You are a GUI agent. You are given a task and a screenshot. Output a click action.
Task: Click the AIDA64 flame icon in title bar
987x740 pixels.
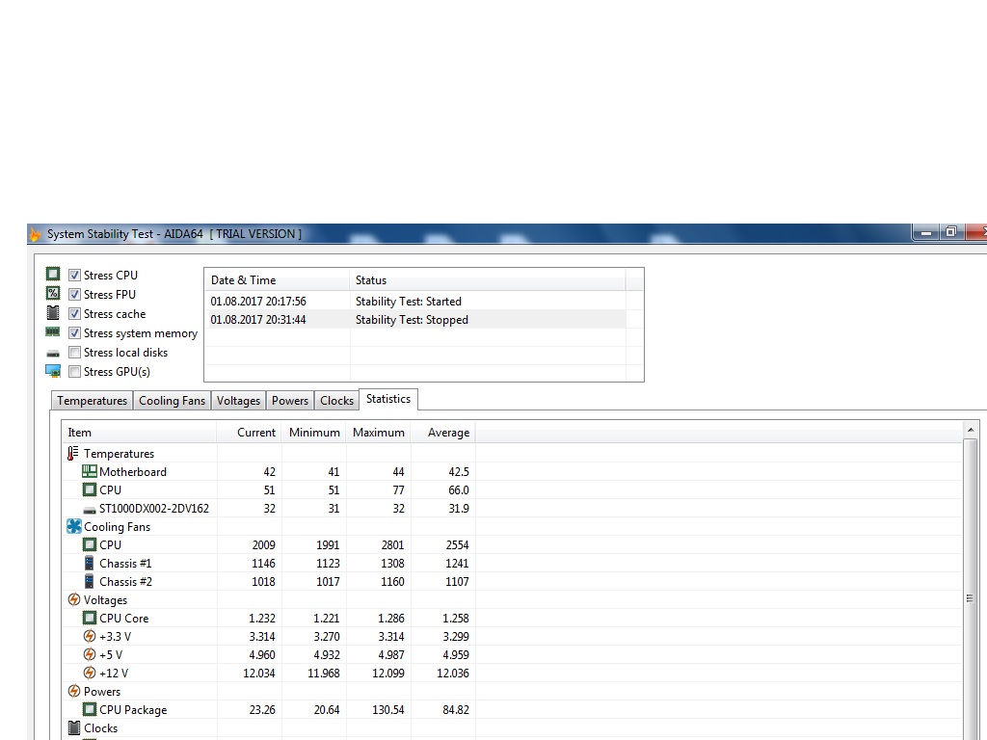click(x=36, y=234)
